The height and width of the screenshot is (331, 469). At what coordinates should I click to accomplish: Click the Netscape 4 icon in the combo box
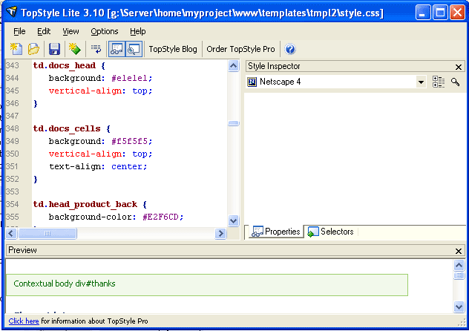(x=252, y=82)
